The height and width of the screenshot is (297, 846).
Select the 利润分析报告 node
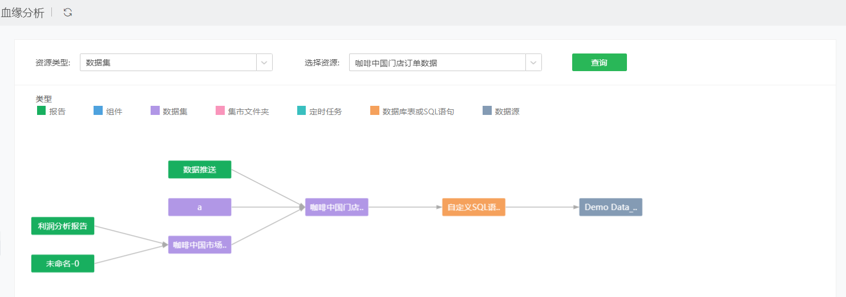tap(63, 226)
